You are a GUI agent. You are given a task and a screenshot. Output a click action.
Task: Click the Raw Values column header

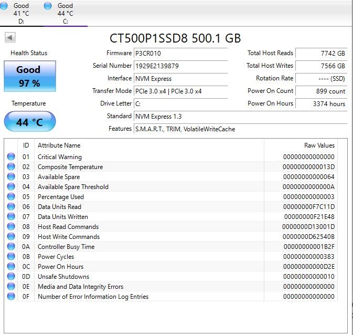(x=319, y=145)
